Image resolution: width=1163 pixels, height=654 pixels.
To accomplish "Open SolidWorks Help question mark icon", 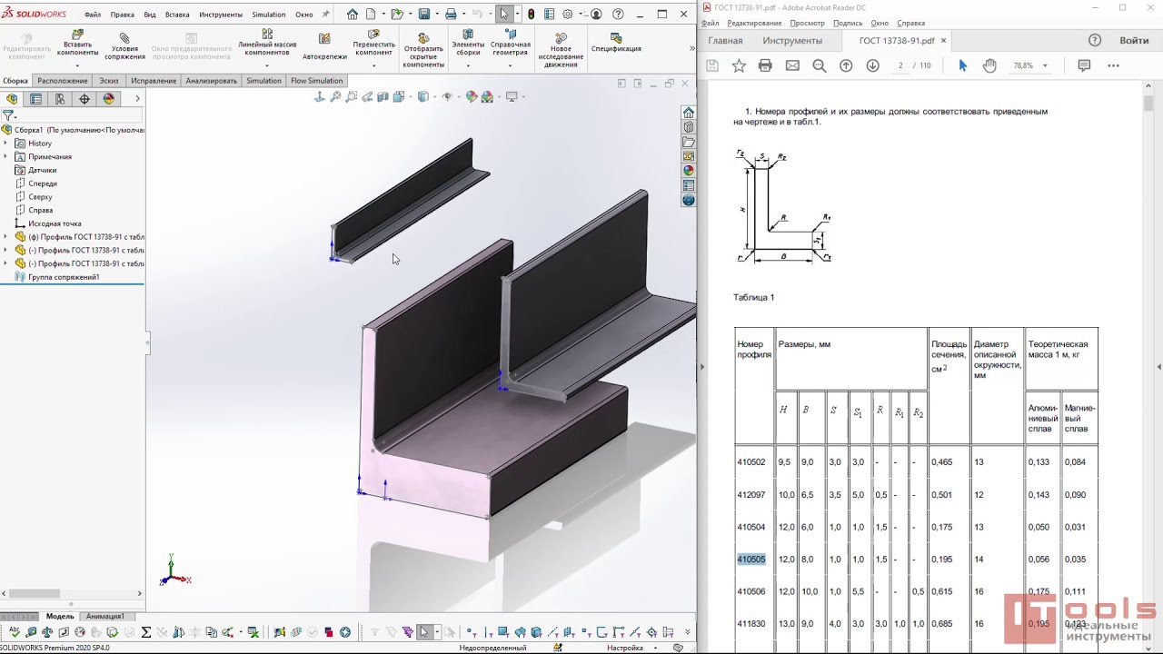I will [x=619, y=15].
